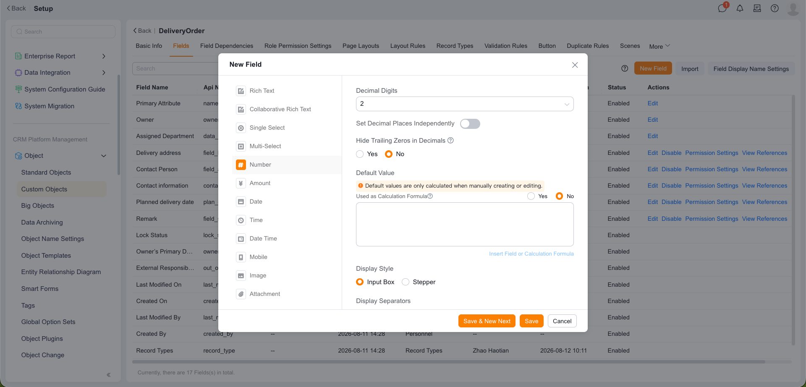Collapse the Object section in sidebar
This screenshot has width=806, height=387.
pos(104,156)
